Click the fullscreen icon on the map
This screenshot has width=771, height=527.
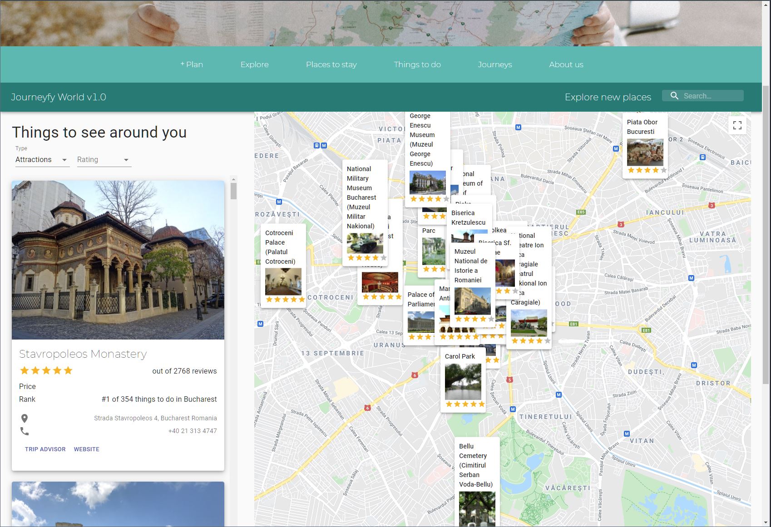pos(737,125)
